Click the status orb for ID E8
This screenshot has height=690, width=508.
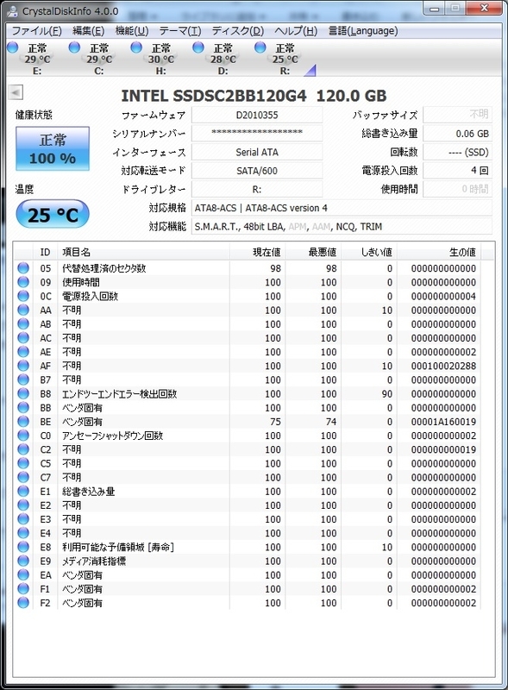23,547
